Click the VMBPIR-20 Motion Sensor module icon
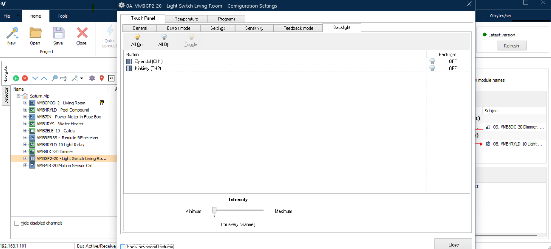 (x=32, y=165)
